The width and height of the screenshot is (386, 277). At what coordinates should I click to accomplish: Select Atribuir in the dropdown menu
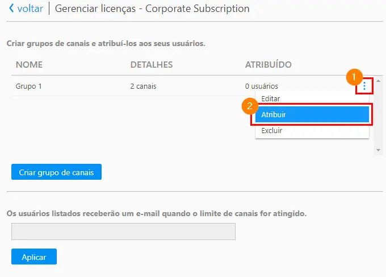pos(312,114)
